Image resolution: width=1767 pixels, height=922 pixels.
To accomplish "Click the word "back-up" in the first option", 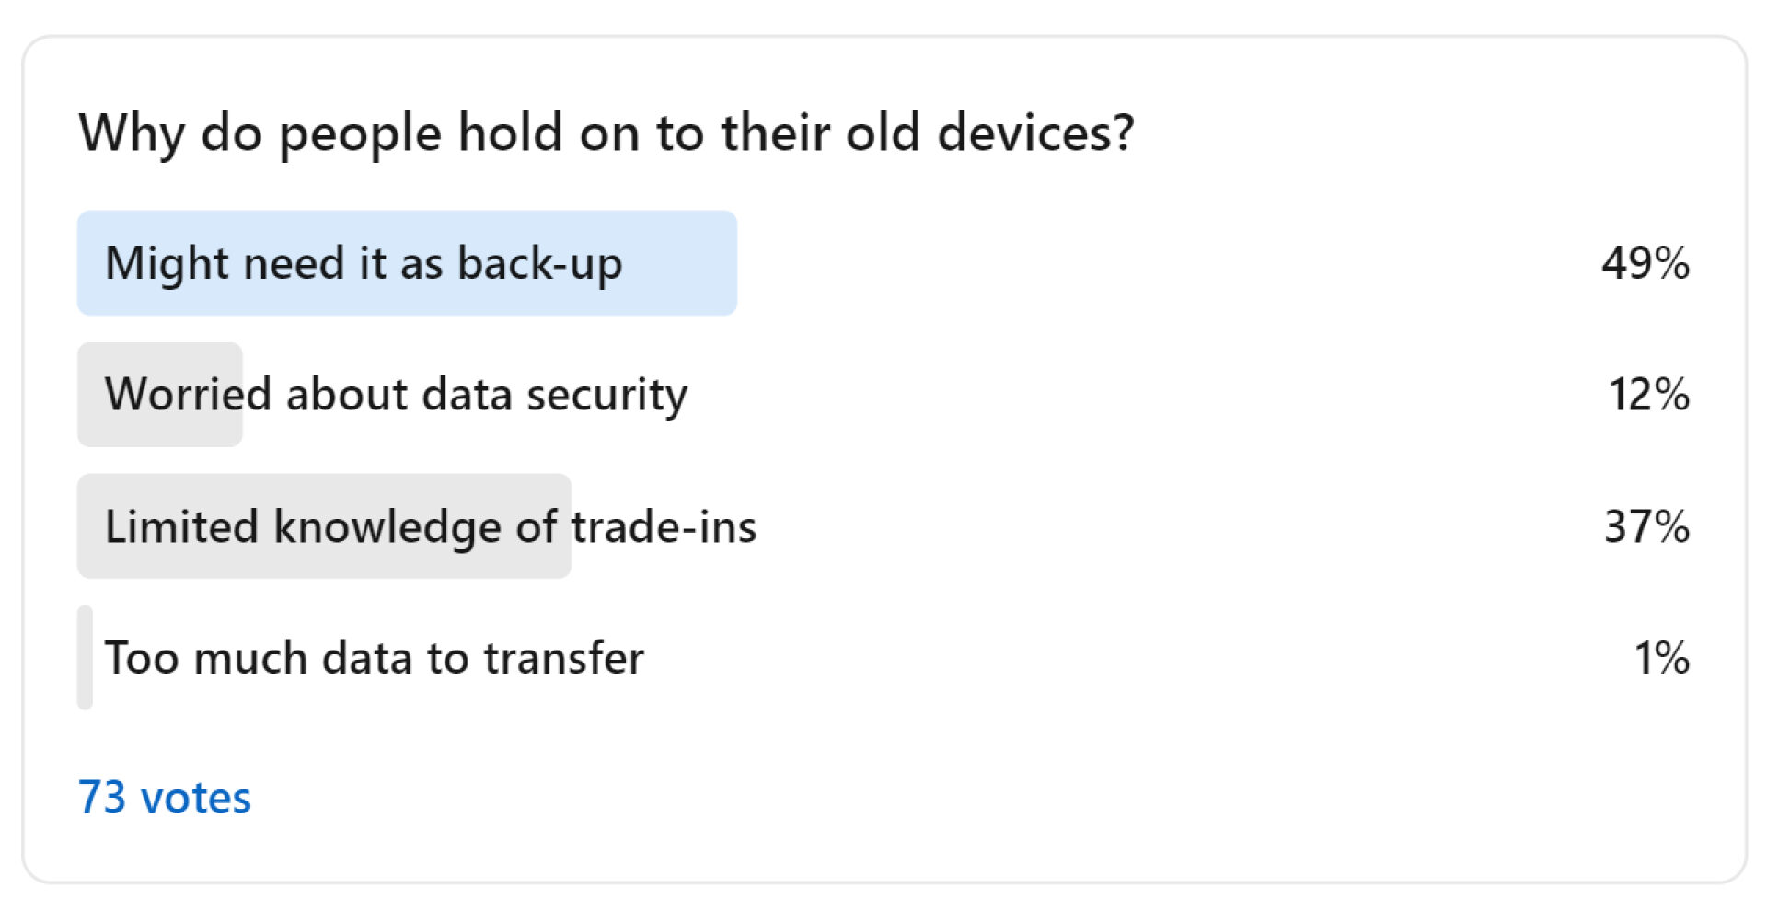I will click(539, 263).
